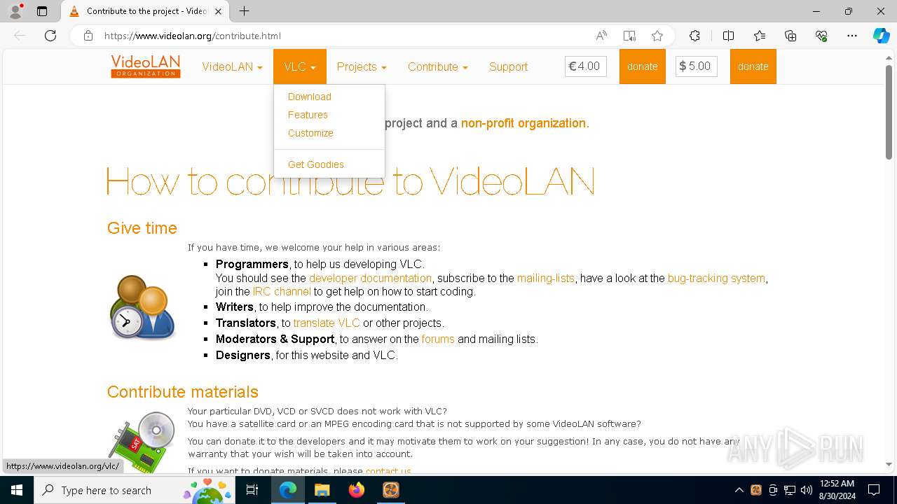Open the tab actions menu icon

point(42,11)
